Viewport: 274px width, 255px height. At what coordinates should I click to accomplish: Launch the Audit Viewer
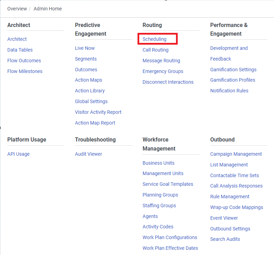click(88, 154)
